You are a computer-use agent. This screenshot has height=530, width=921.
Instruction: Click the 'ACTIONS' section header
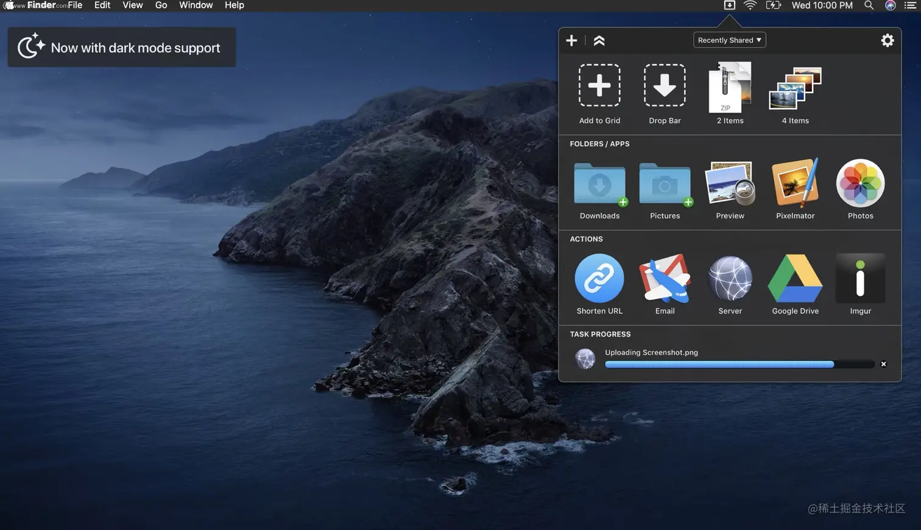coord(586,239)
